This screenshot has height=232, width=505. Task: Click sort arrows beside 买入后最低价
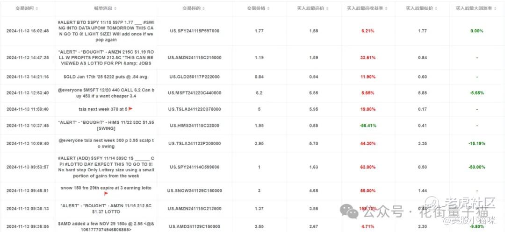pos(436,9)
